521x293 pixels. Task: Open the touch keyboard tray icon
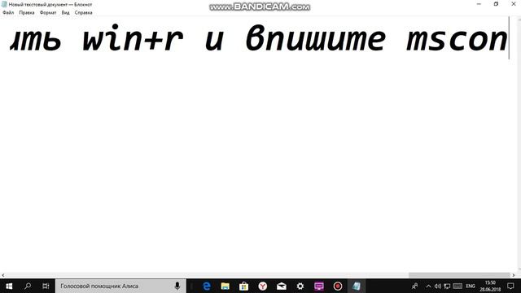point(458,286)
